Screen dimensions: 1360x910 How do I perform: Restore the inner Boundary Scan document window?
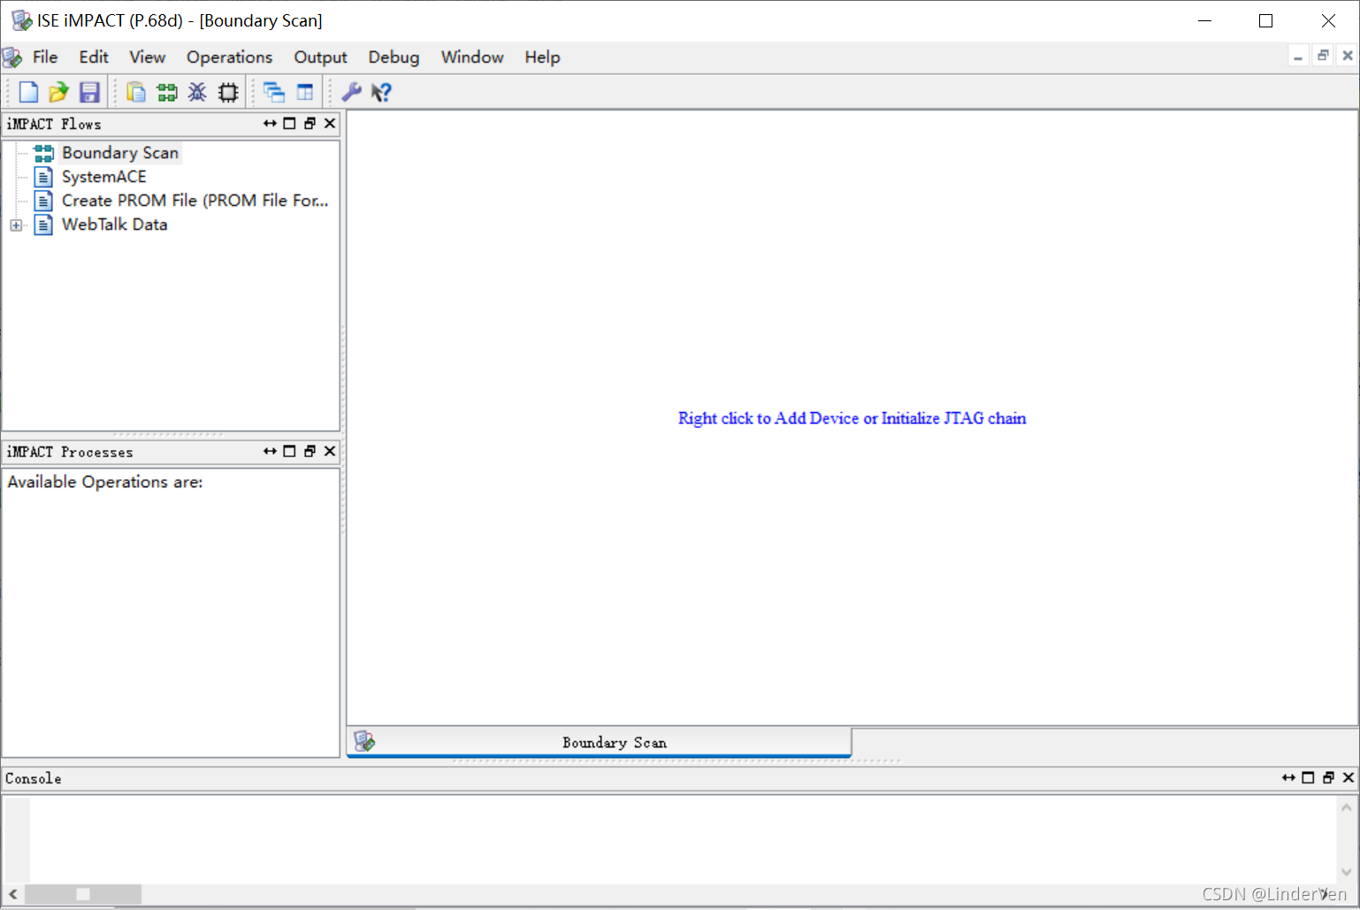click(1323, 56)
